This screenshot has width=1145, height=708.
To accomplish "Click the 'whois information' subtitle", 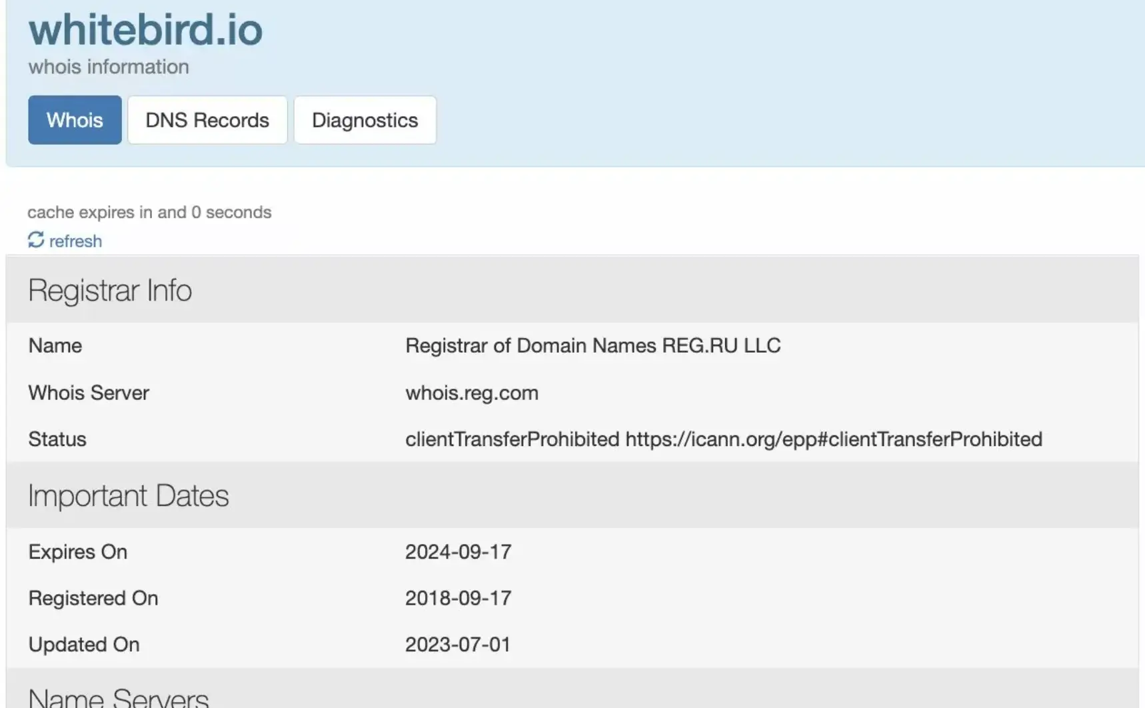I will tap(109, 67).
